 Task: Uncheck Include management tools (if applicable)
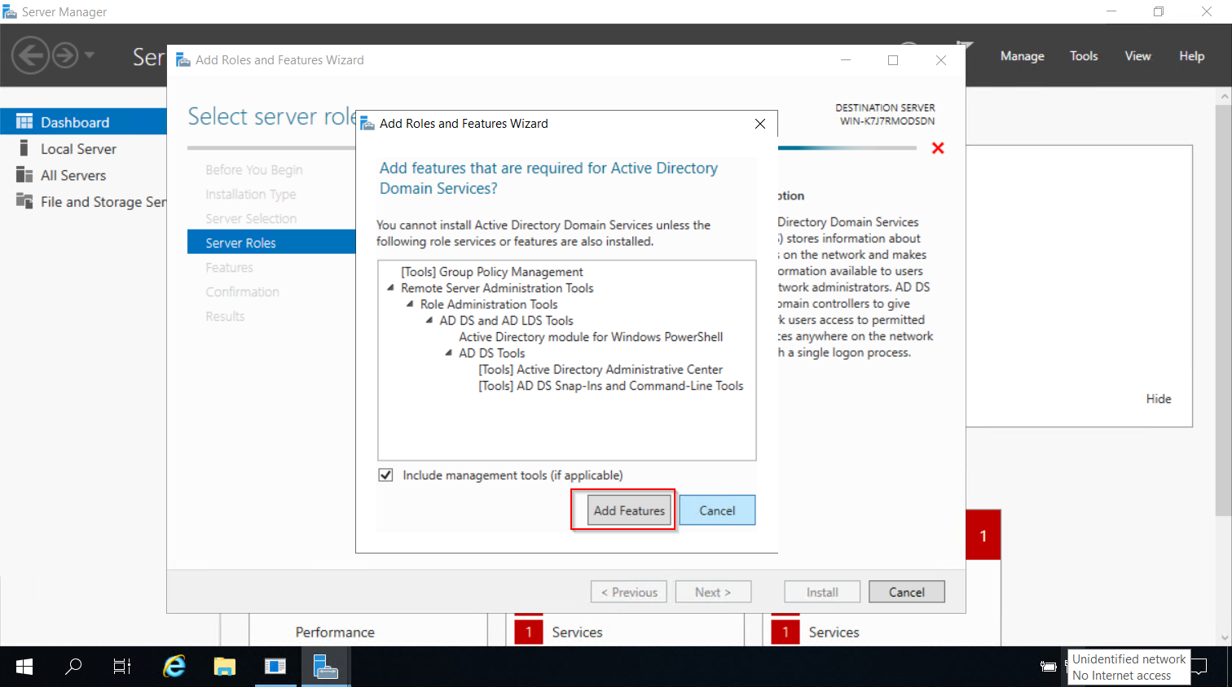point(385,475)
